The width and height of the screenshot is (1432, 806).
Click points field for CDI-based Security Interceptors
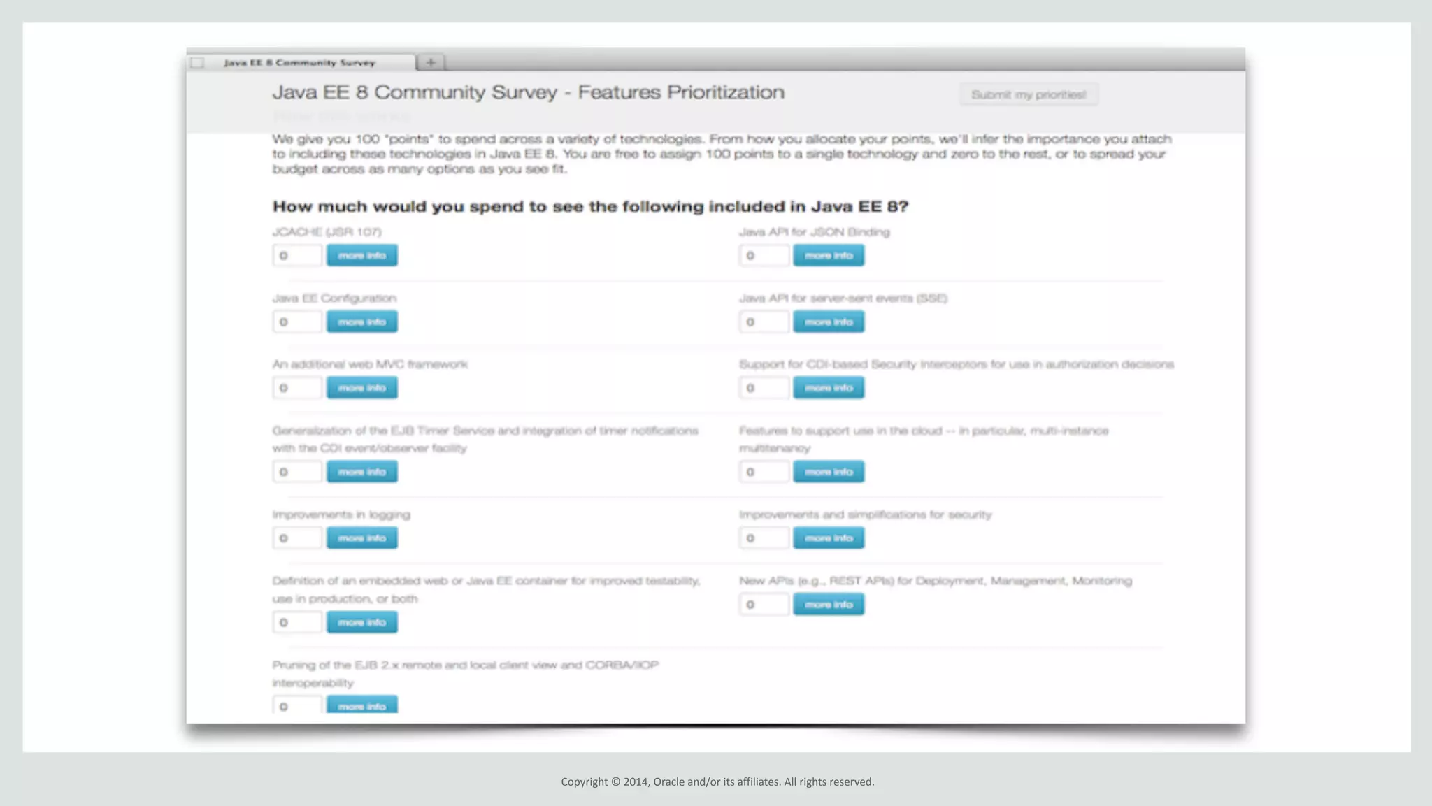point(764,387)
